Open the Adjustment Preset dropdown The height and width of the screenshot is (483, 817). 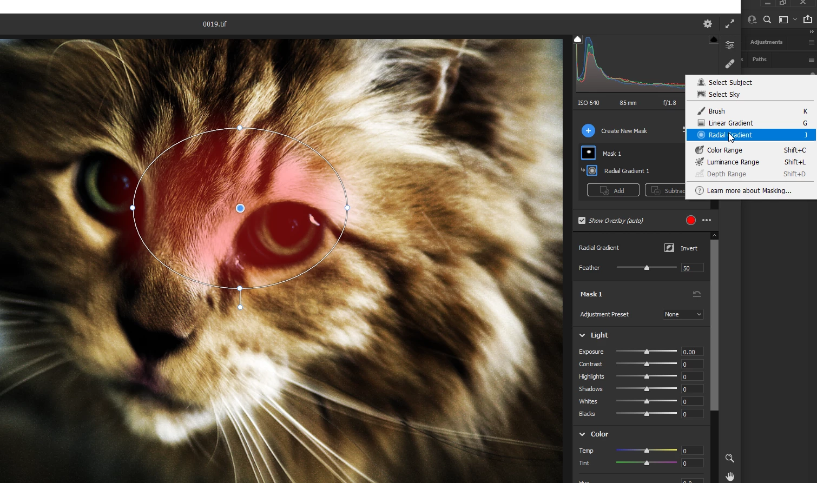[x=683, y=314]
